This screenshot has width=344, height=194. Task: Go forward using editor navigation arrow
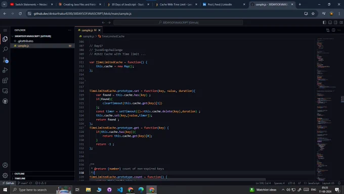tap(109, 22)
